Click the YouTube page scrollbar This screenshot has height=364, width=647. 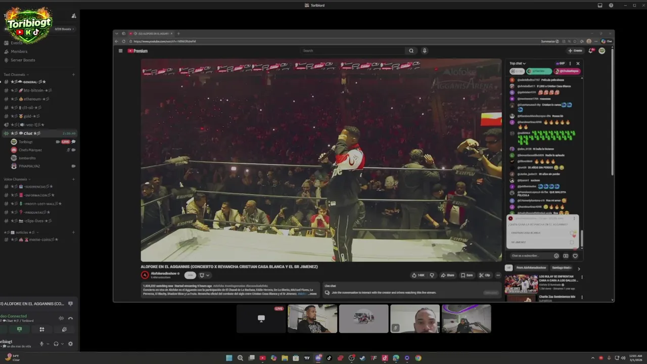613,111
